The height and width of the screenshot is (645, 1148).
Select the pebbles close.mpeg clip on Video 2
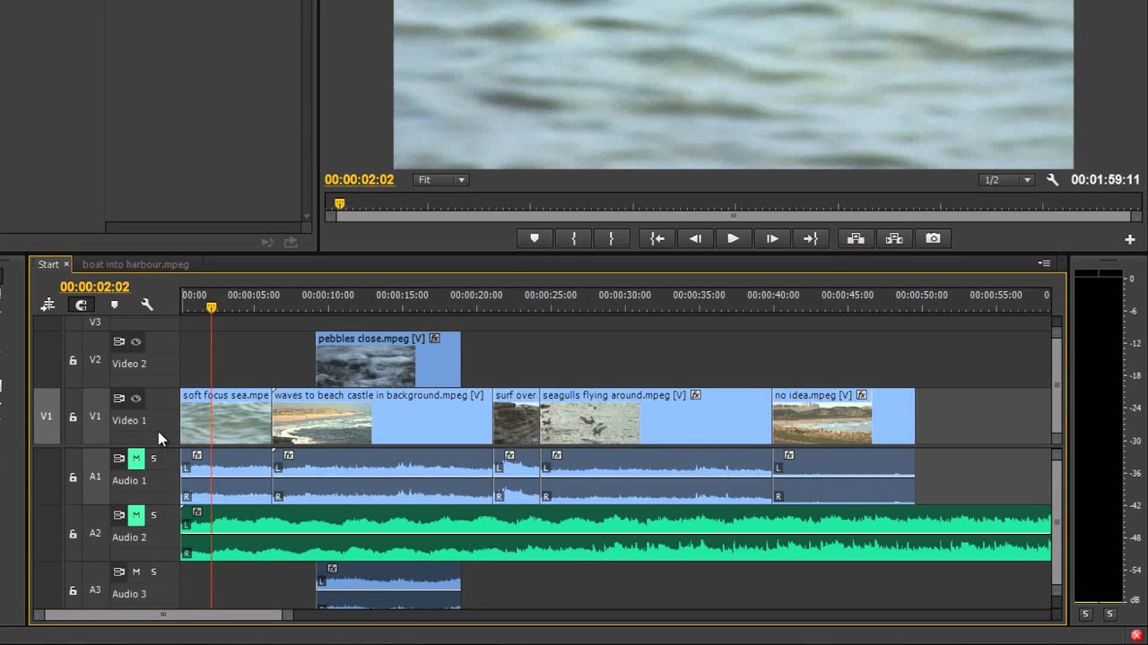point(386,358)
